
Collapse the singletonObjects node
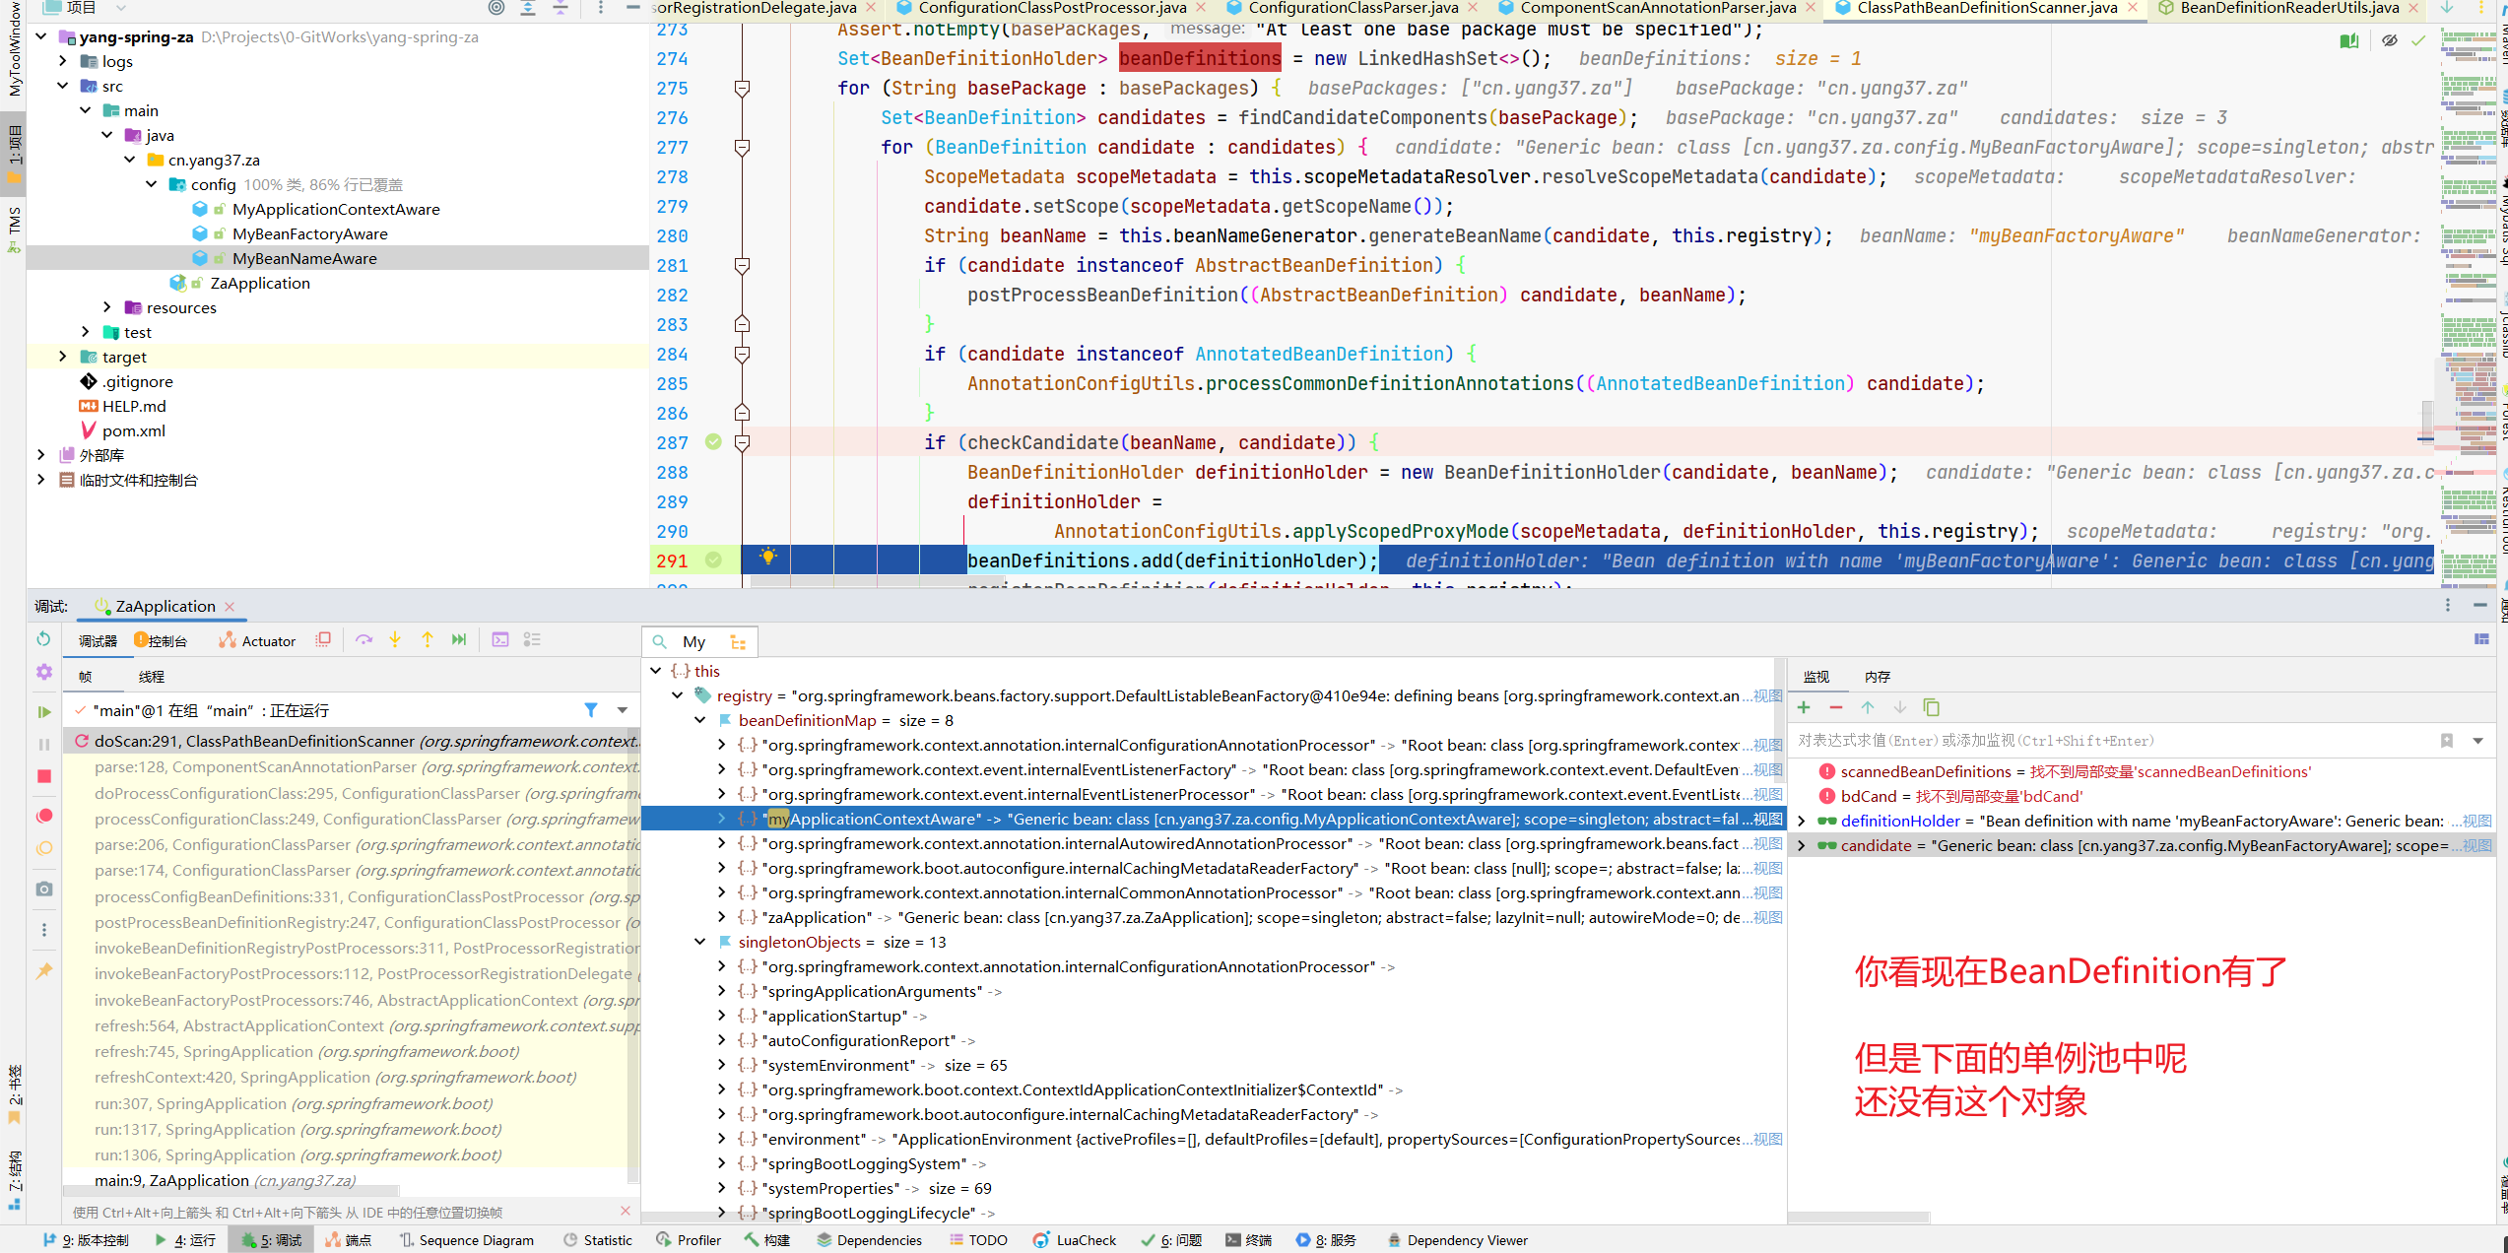700,942
